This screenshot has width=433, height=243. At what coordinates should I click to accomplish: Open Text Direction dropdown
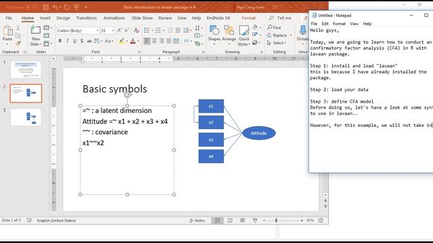point(198,28)
